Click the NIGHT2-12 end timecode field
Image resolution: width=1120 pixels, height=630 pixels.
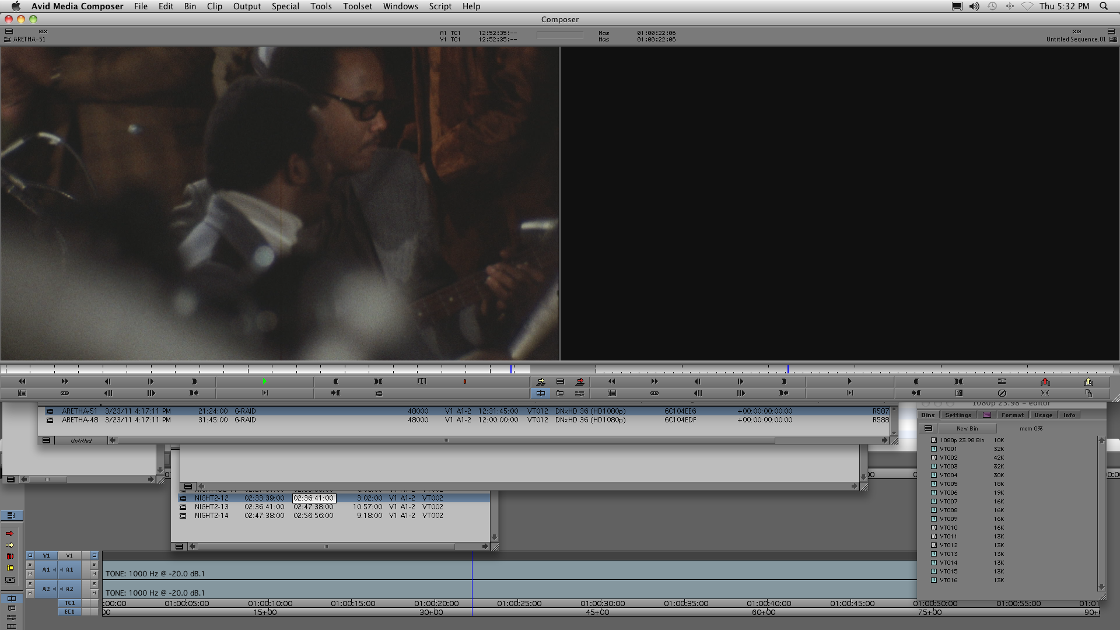(314, 498)
